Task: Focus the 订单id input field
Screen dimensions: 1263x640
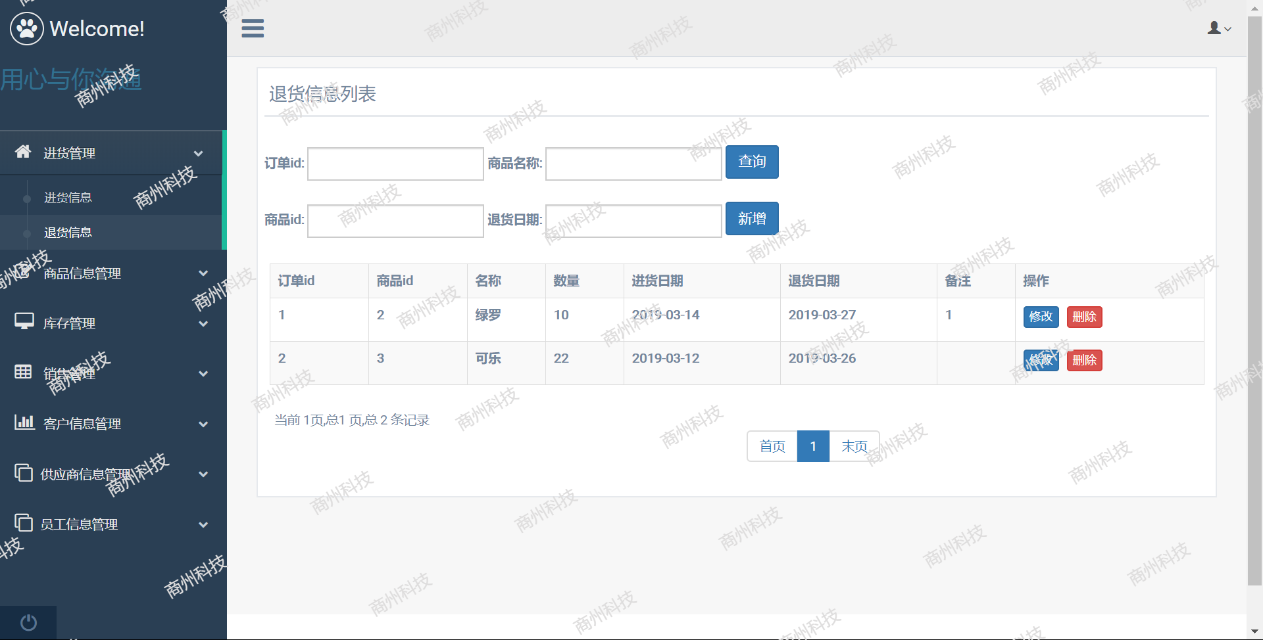Action: [395, 164]
